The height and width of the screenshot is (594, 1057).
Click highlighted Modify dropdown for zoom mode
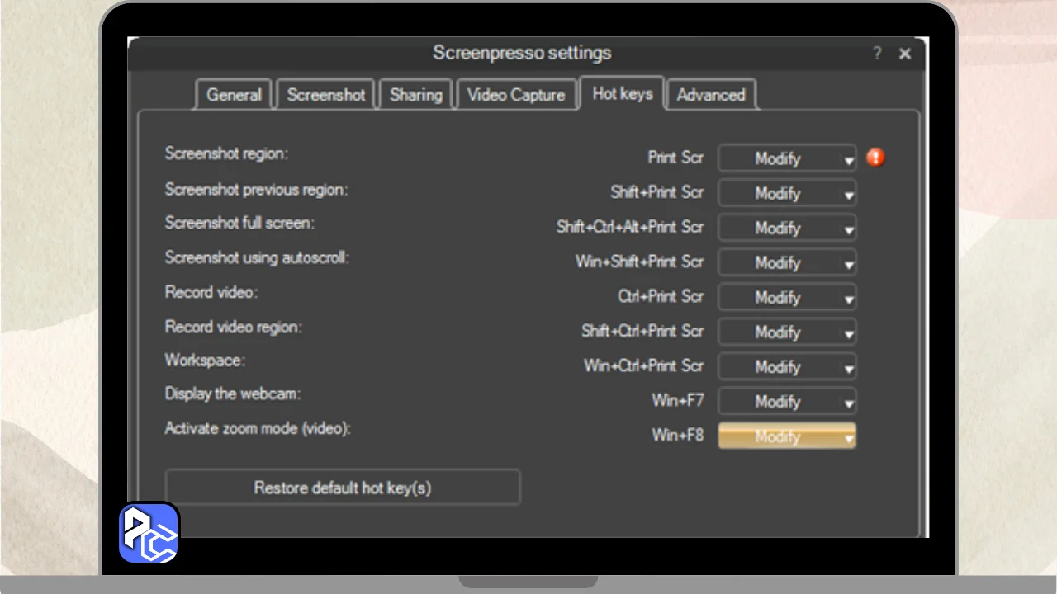pos(786,436)
